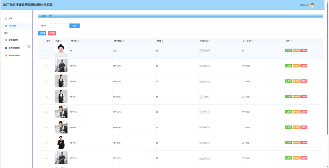Screen dimensions: 329x168
Task: Check the checkbox for 用户名4 row
Action: coord(40,143)
